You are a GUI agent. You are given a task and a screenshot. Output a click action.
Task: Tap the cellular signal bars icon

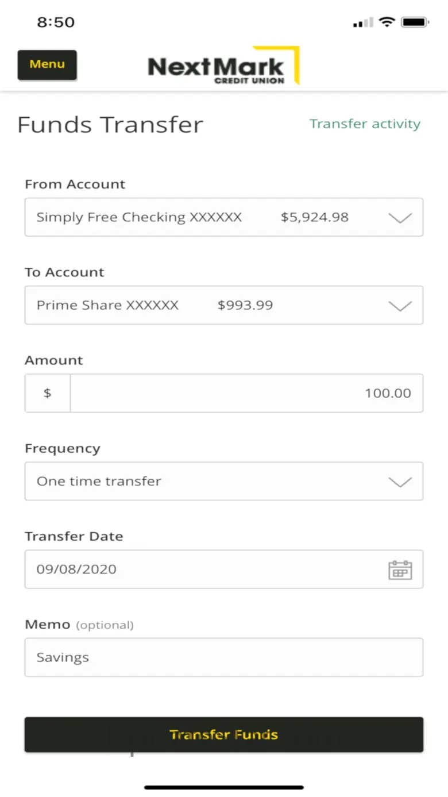coord(363,23)
